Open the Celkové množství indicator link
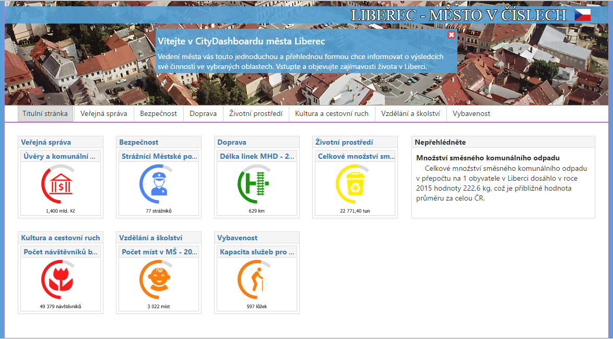 tap(356, 156)
